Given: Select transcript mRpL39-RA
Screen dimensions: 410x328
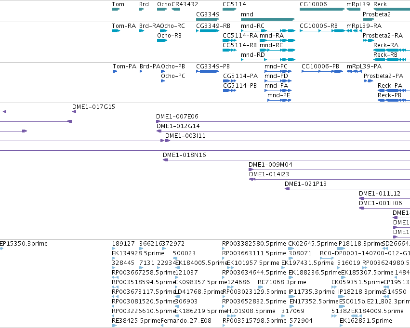Looking at the screenshot, I should point(354,31).
